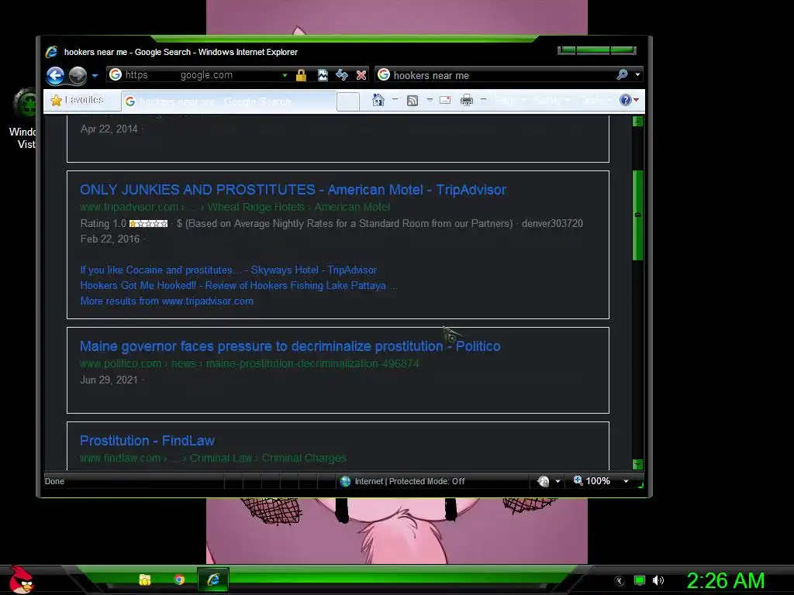
Task: Expand the Home button dropdown arrow
Action: pos(395,100)
